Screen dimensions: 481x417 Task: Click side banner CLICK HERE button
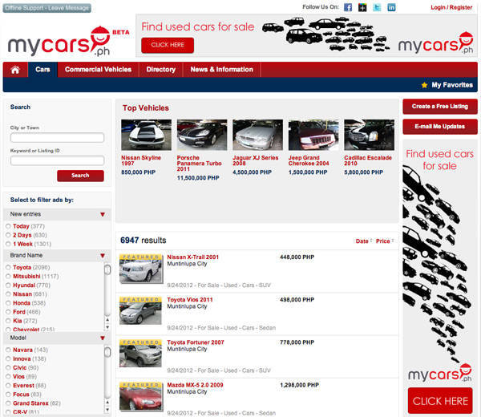(440, 401)
